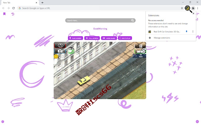The image size is (201, 125).
Task: Close the Extensions popup
Action: (x=193, y=13)
